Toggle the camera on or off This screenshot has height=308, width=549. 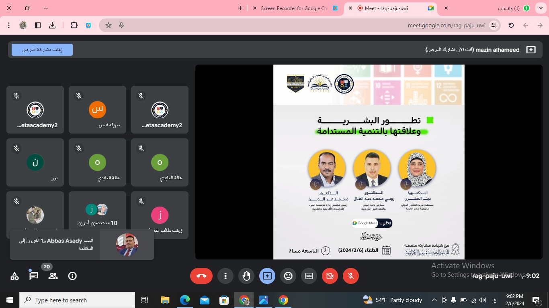[330, 276]
